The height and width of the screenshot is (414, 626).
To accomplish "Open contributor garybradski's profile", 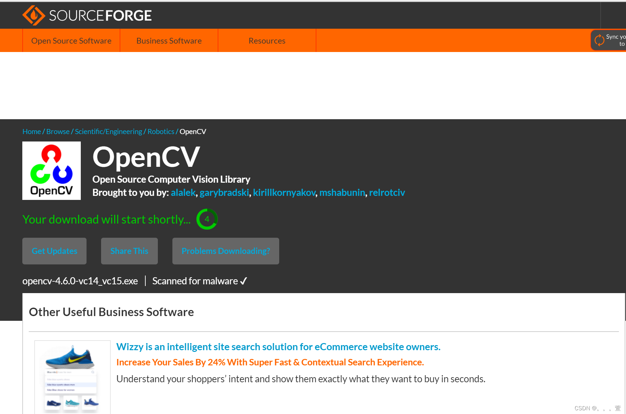I will click(224, 192).
